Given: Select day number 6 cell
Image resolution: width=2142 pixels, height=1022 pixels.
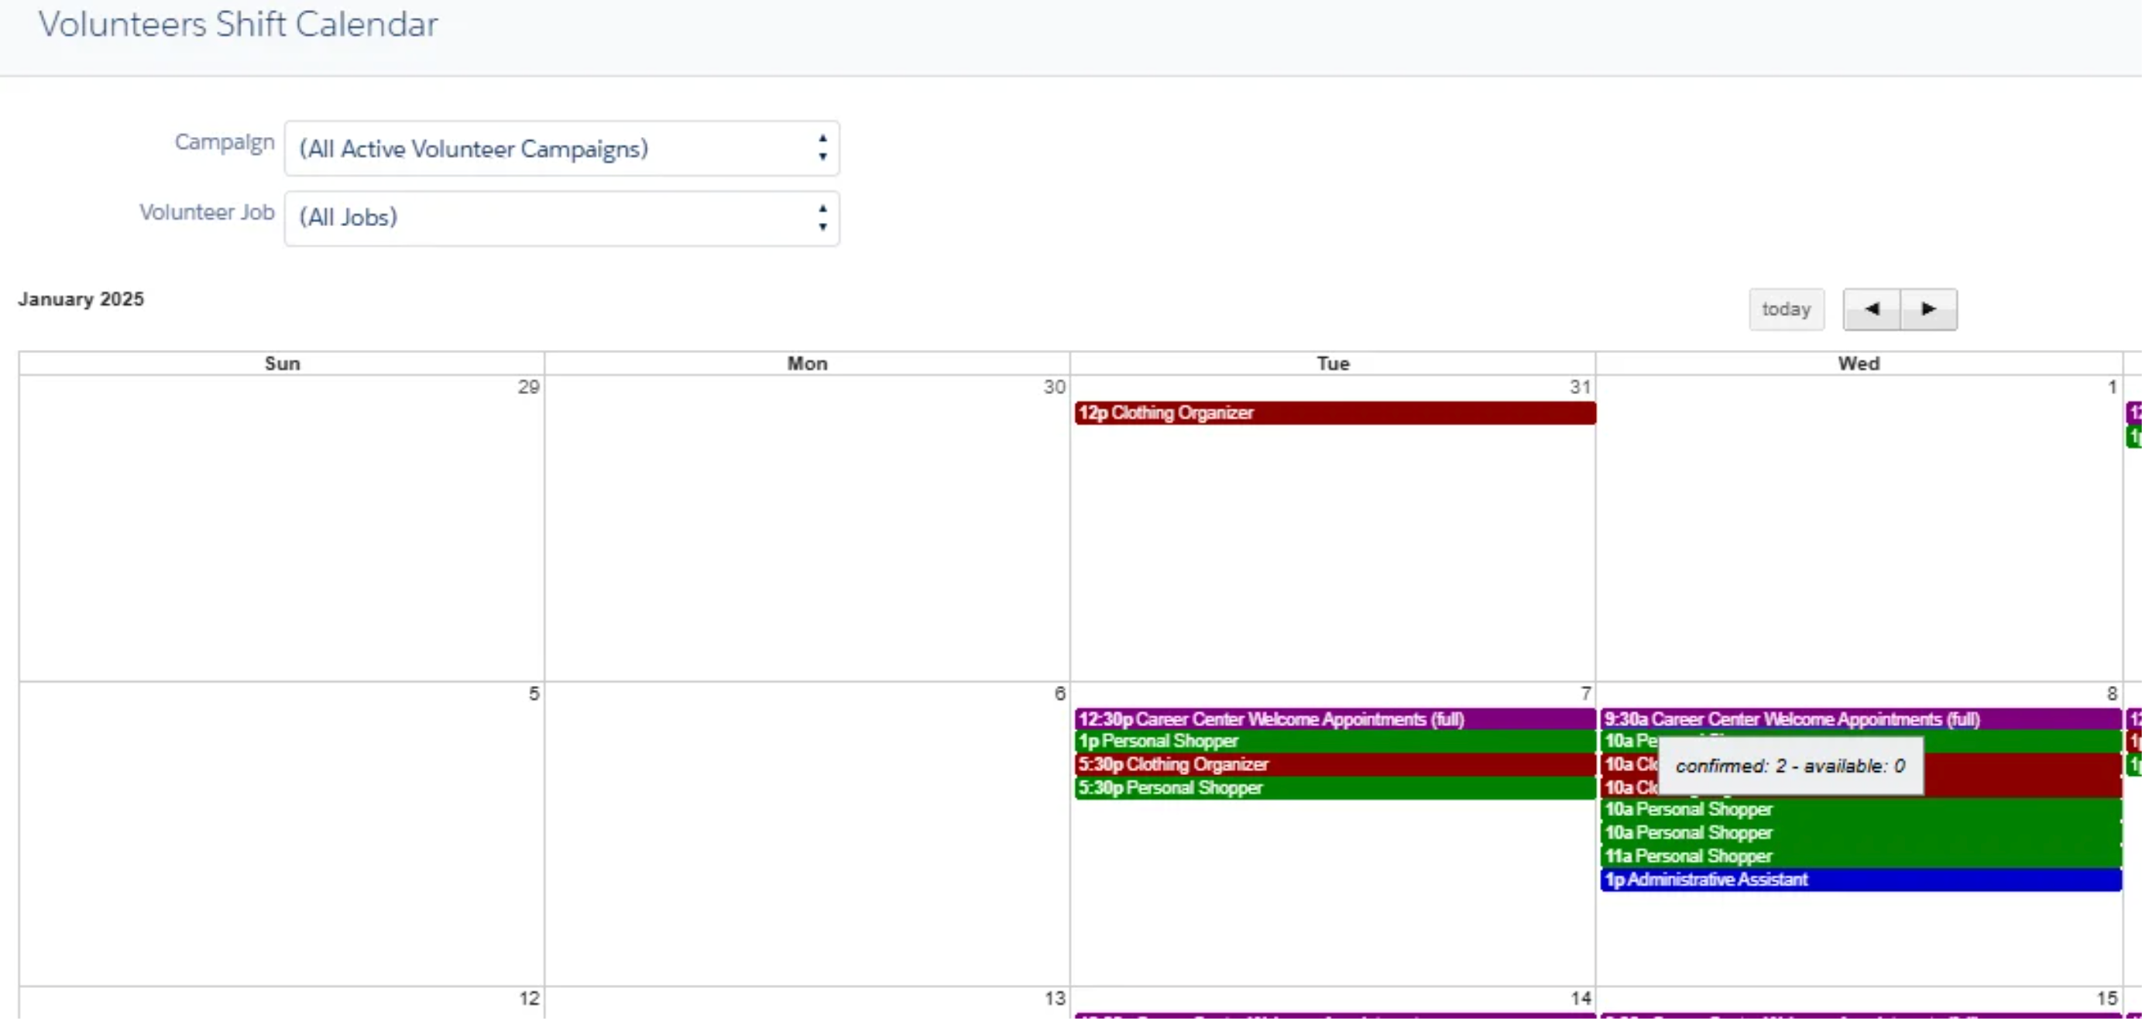Looking at the screenshot, I should (x=808, y=835).
